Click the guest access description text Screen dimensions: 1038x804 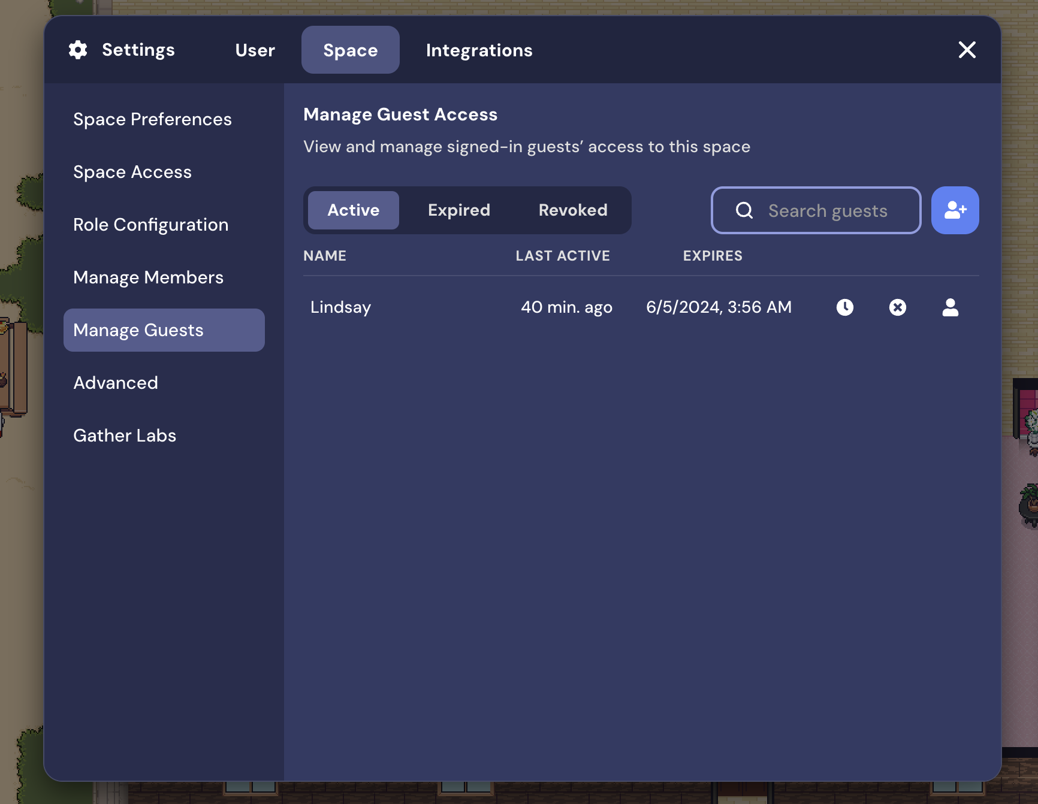coord(527,147)
